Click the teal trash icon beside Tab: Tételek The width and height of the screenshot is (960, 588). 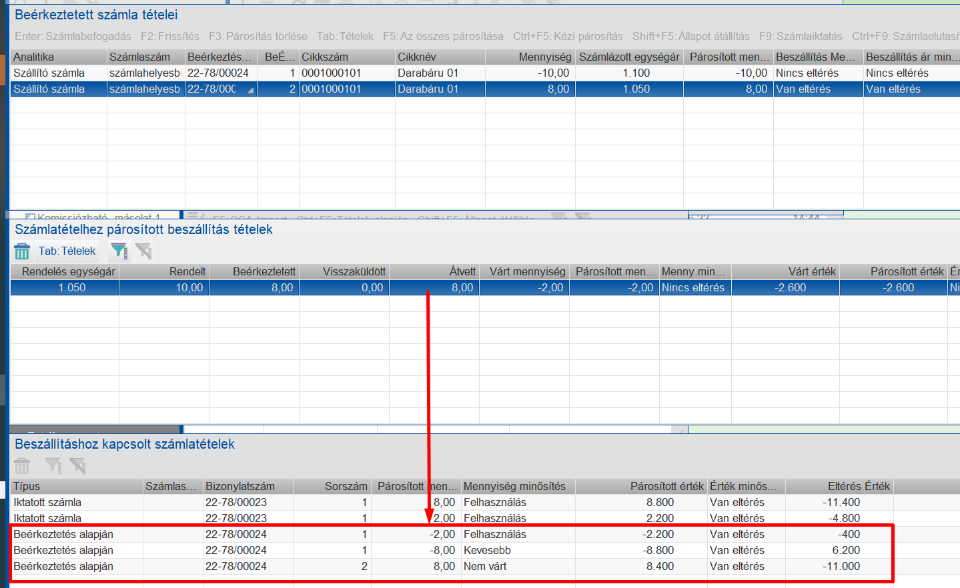click(22, 251)
